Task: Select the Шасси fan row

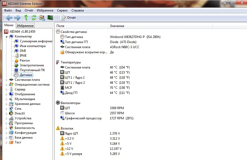Action: coord(92,113)
